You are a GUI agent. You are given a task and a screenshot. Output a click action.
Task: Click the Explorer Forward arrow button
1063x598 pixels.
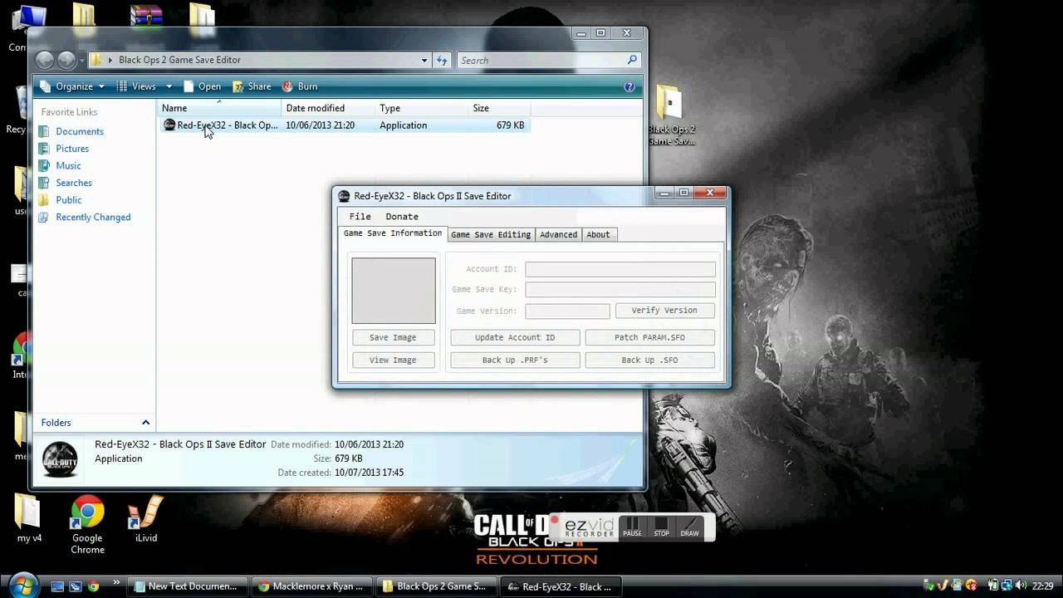coord(66,60)
